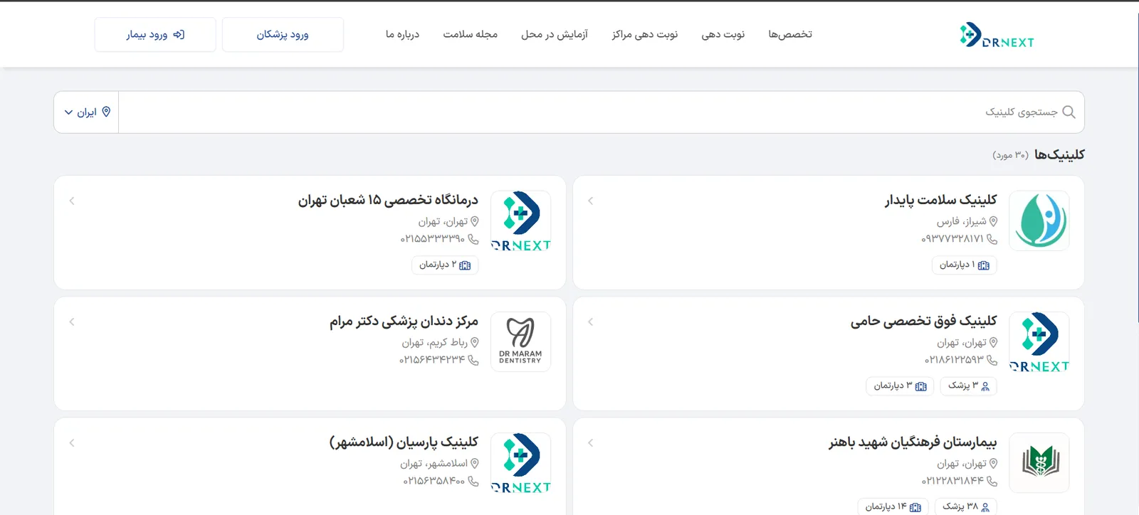Open the ایران location dropdown
The image size is (1139, 515).
(x=87, y=112)
